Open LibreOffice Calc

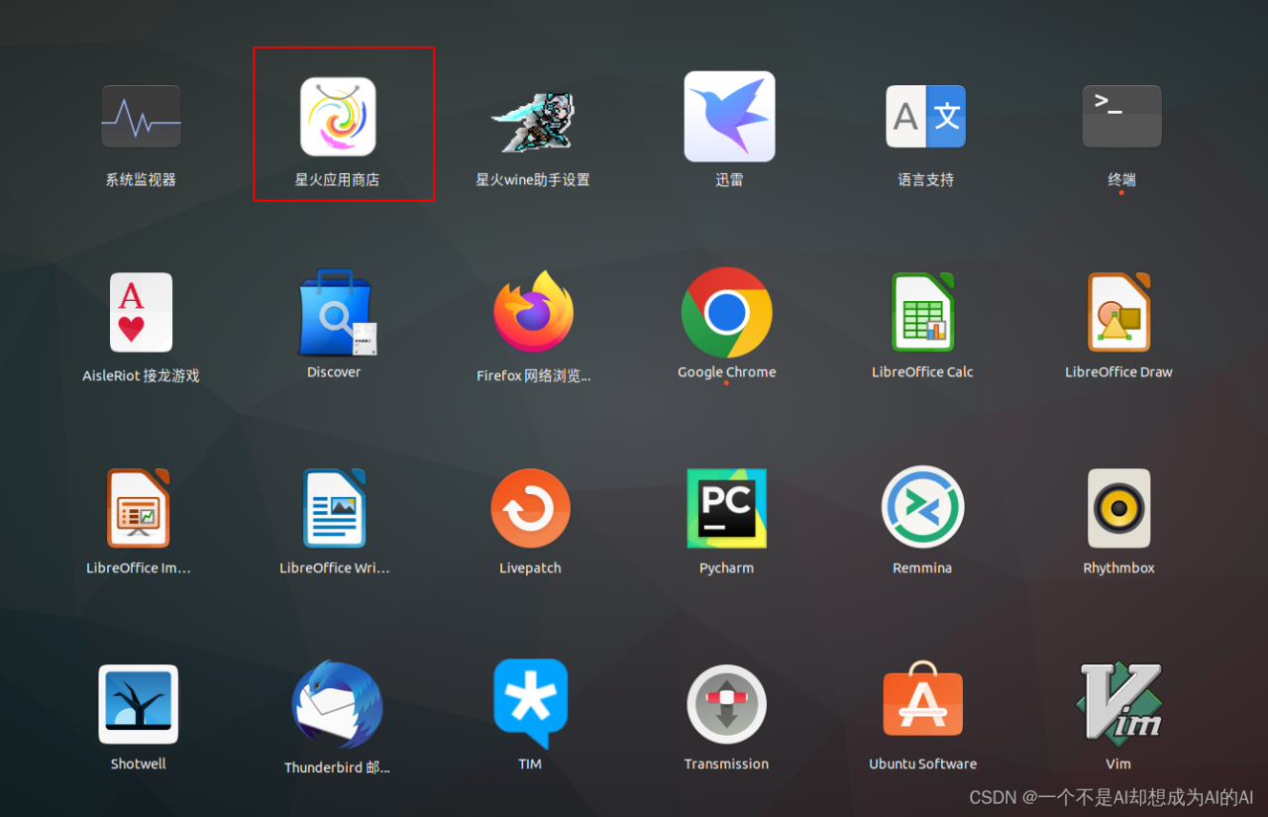(922, 312)
